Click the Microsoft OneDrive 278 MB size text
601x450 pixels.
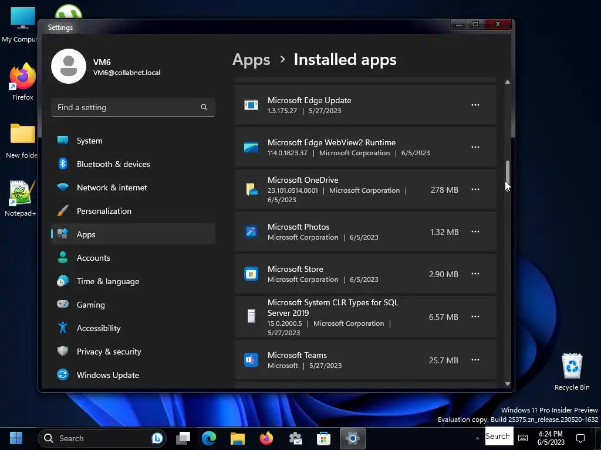click(444, 190)
